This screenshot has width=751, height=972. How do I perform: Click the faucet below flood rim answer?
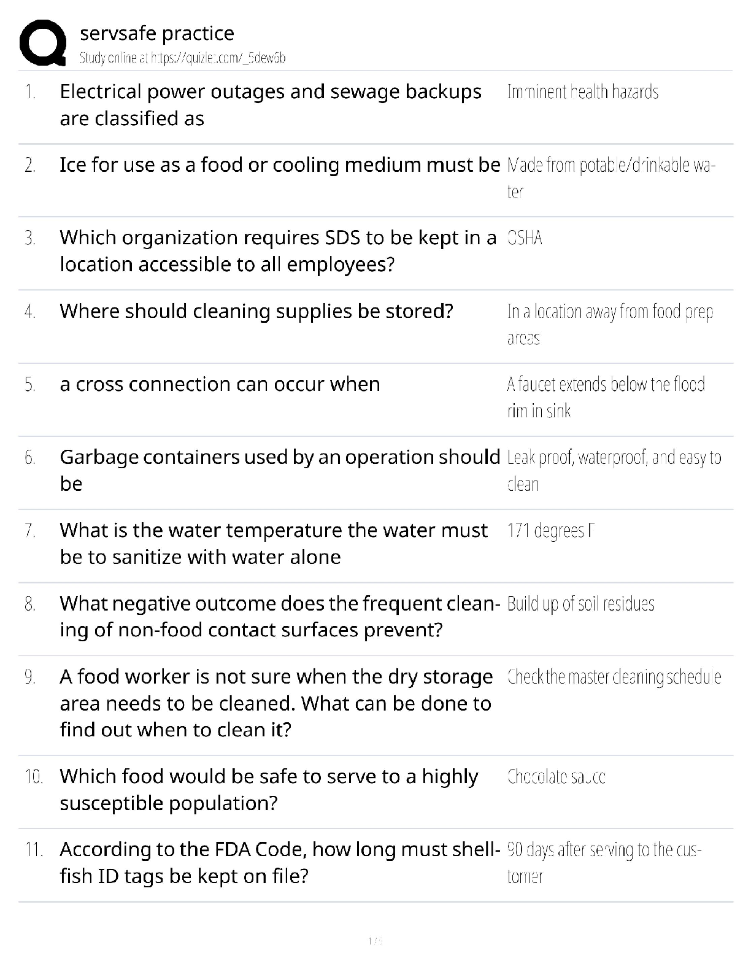[x=605, y=397]
